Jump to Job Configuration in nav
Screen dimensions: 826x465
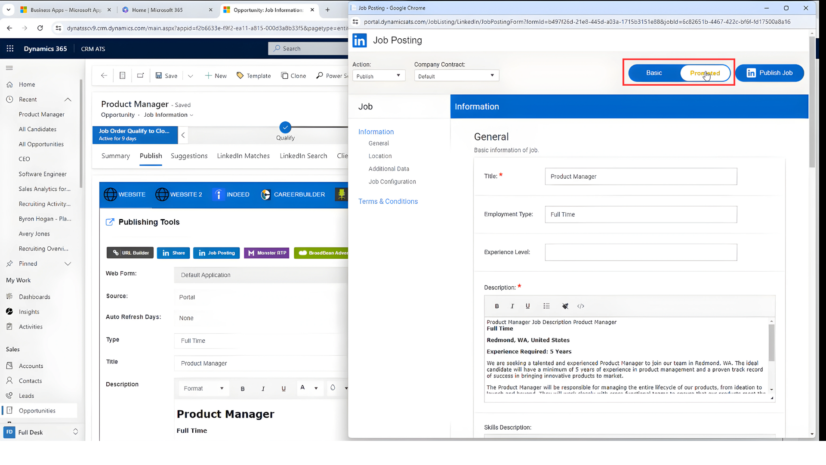392,182
